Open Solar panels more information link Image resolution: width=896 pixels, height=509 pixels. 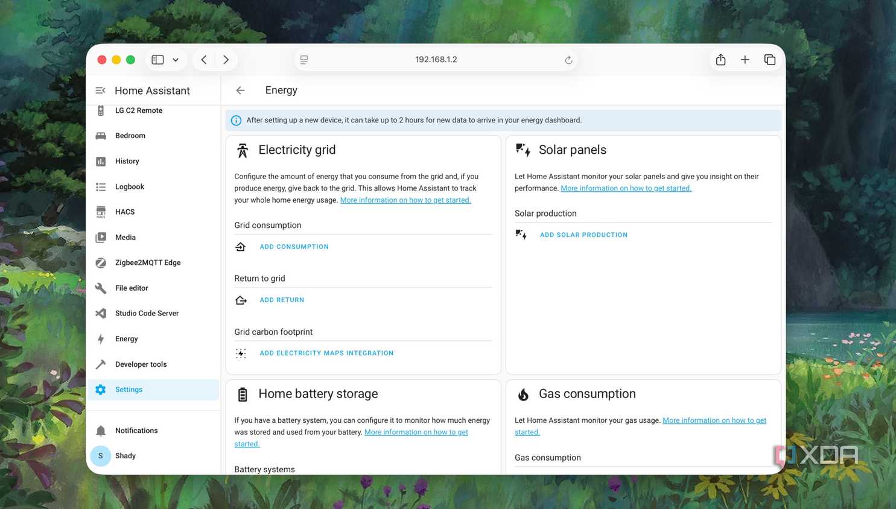626,188
